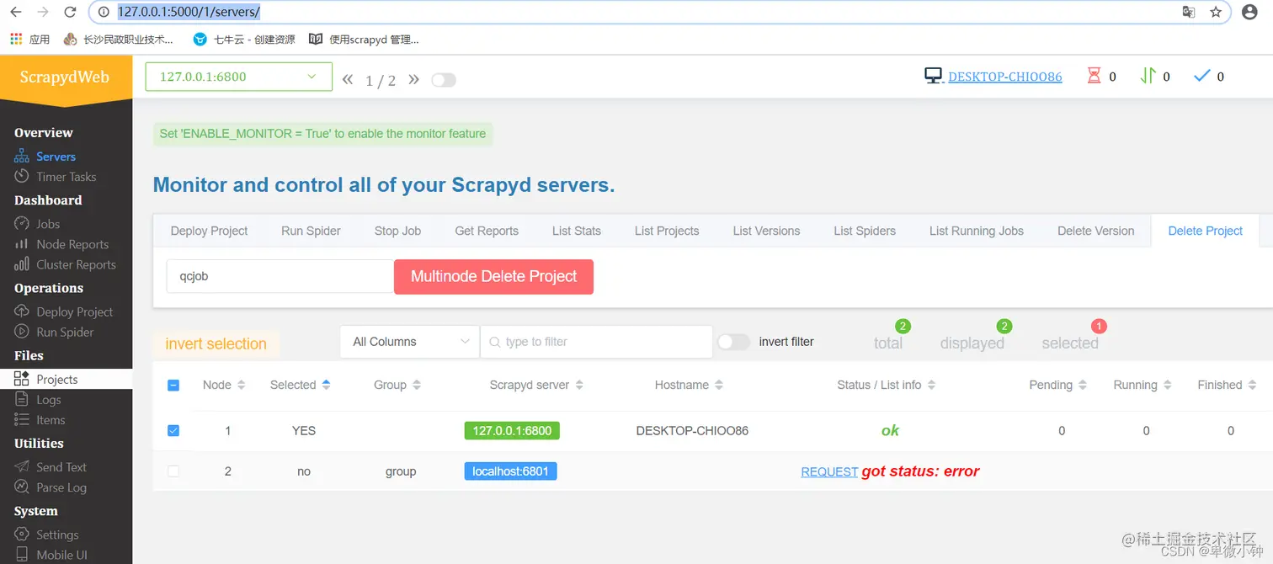Open Items in the sidebar
The height and width of the screenshot is (564, 1273).
coord(51,420)
